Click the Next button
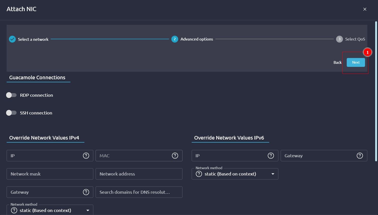 [356, 63]
